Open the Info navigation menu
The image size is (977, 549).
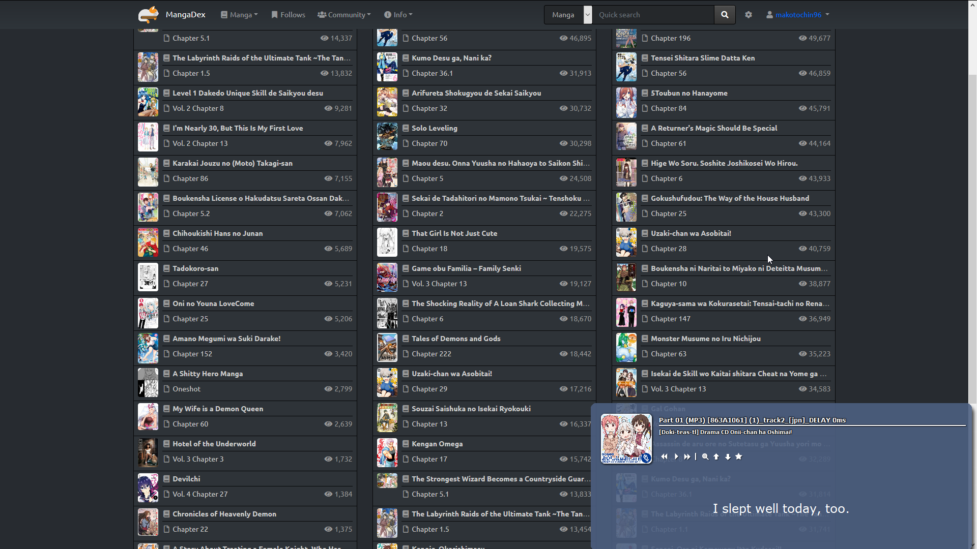point(398,15)
